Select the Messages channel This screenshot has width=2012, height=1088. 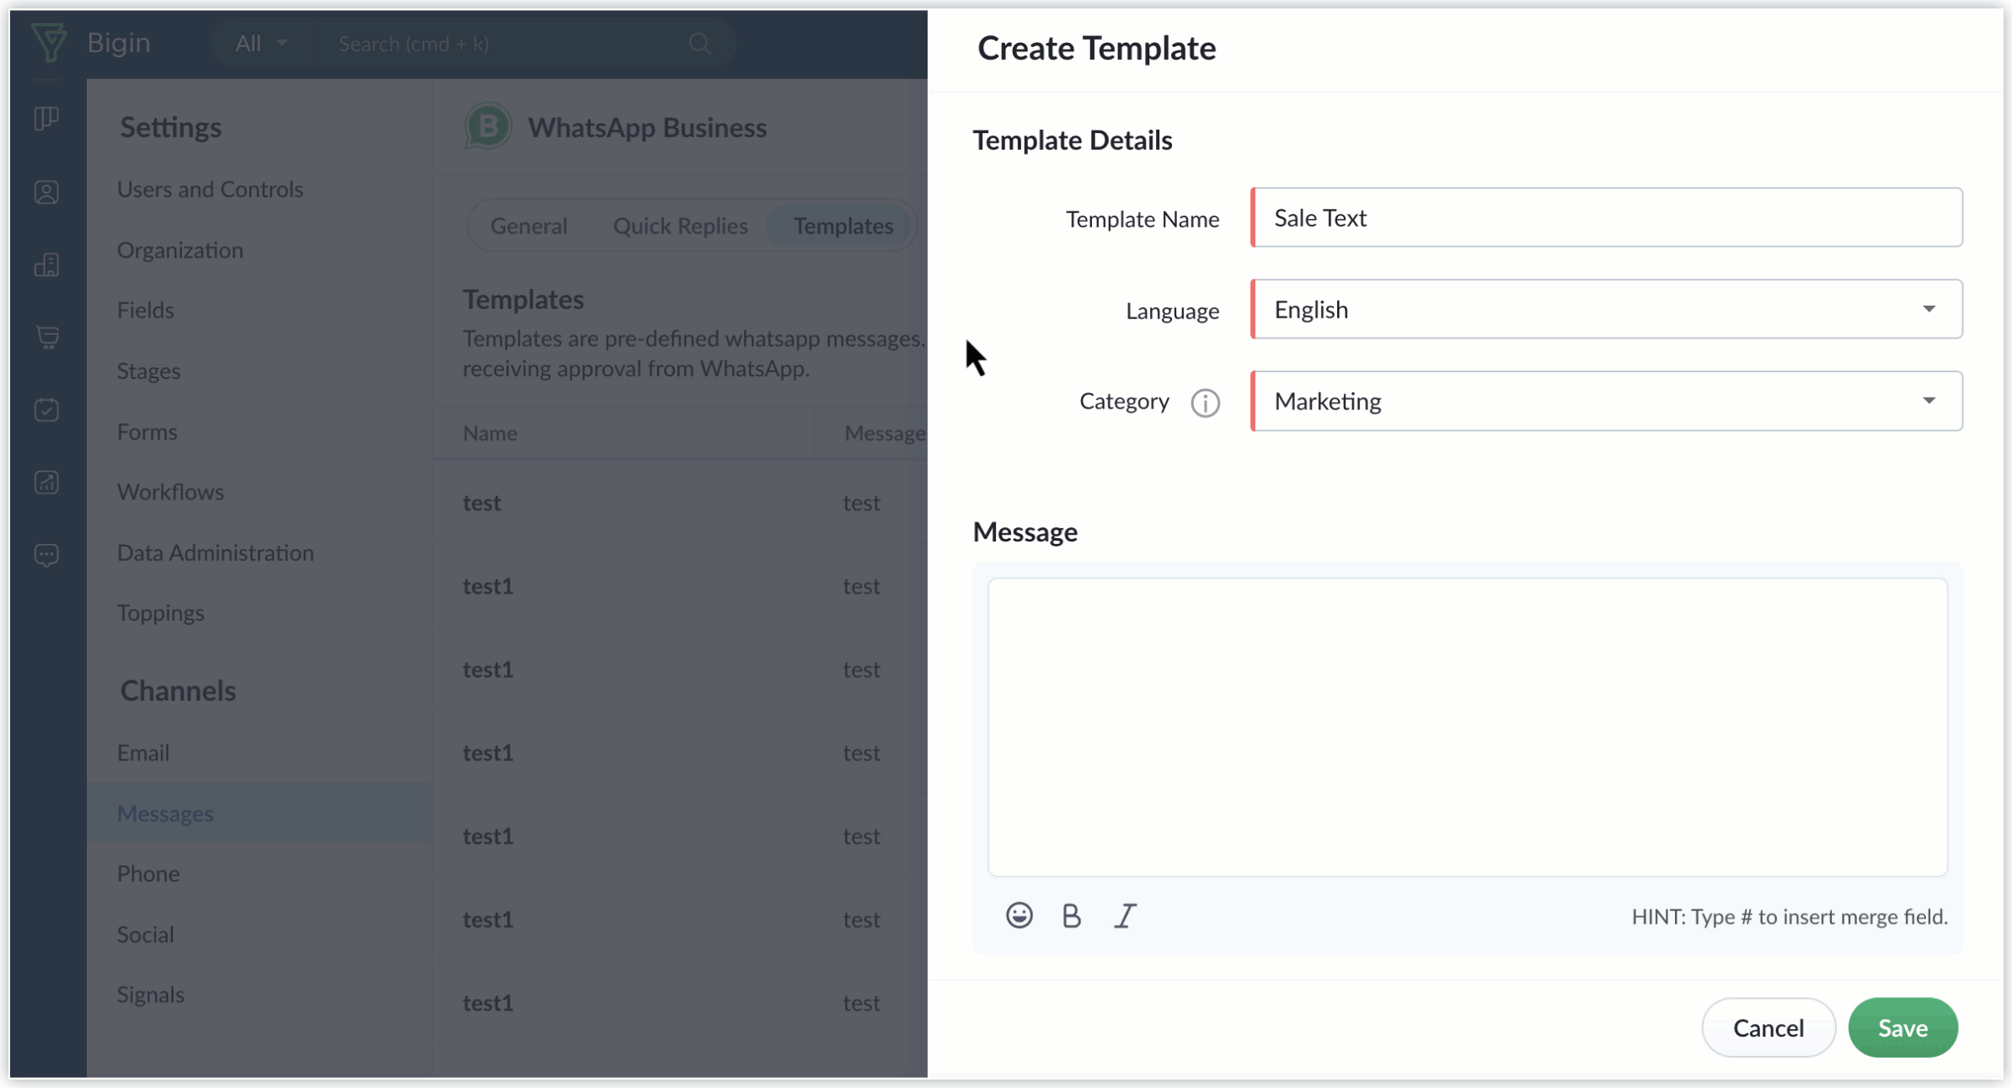coord(260,813)
